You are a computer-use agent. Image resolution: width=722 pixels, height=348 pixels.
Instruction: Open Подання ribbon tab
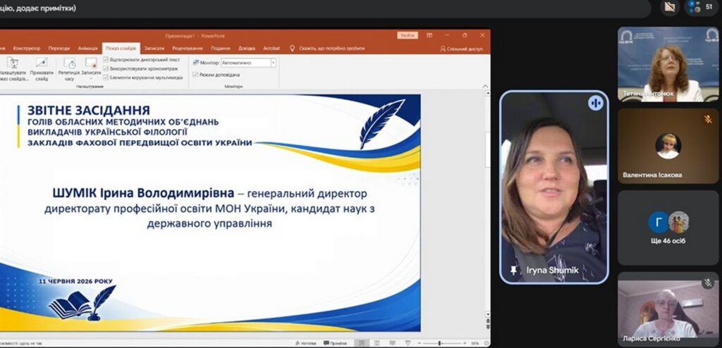pos(221,49)
